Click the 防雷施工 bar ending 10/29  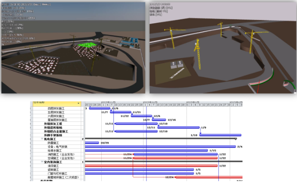92,143
